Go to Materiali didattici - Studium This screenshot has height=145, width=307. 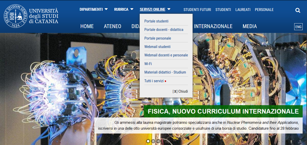[165, 72]
